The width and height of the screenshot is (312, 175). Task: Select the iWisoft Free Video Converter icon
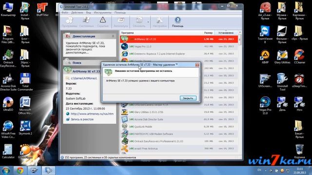(x=8, y=130)
